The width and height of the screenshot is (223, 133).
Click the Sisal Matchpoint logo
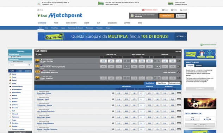click(x=60, y=15)
